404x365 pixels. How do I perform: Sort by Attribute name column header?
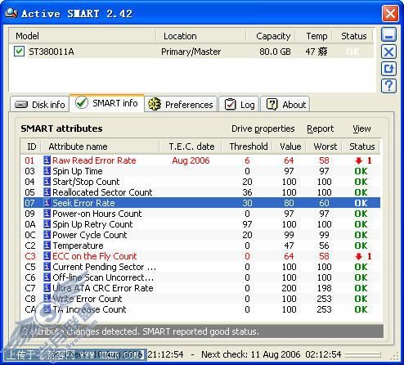[x=101, y=146]
